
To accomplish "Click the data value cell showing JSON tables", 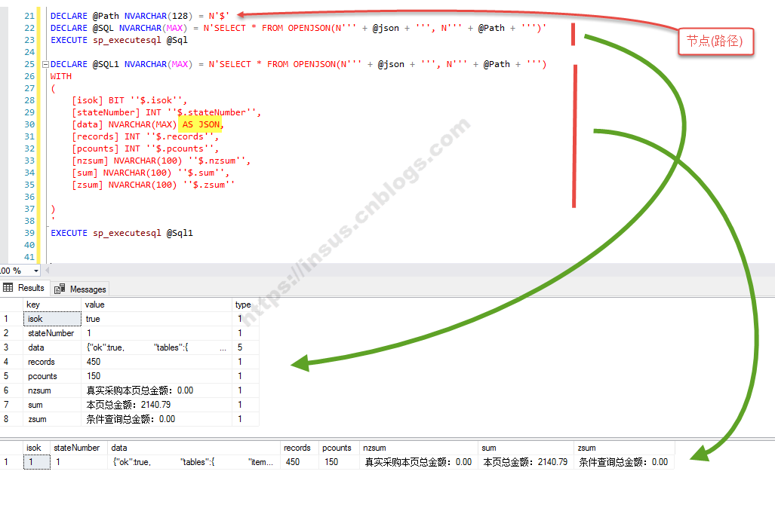I will (x=156, y=347).
